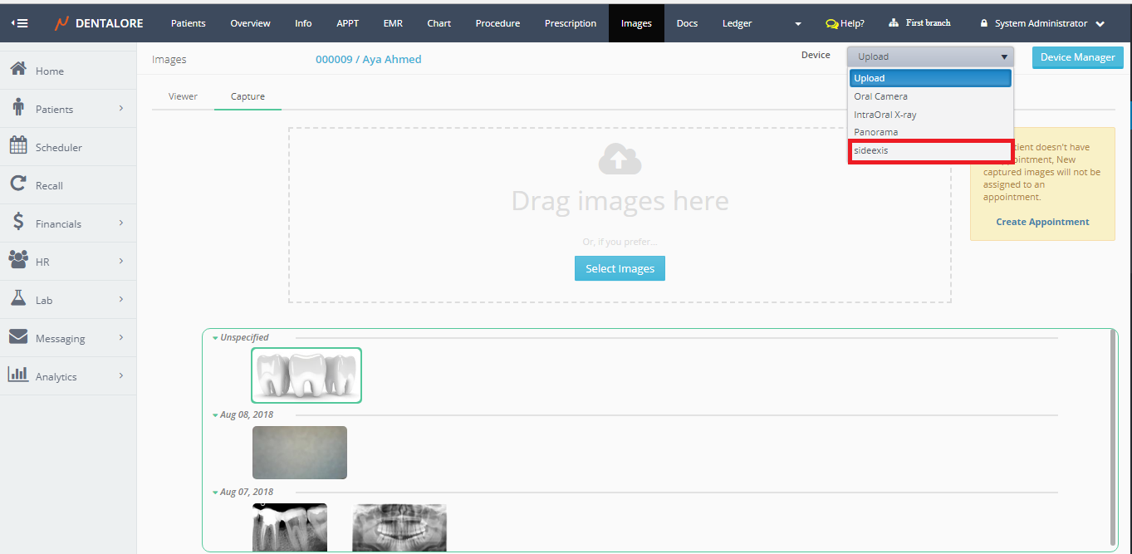Collapse the Unspecified image group
Image resolution: width=1132 pixels, height=554 pixels.
(216, 338)
